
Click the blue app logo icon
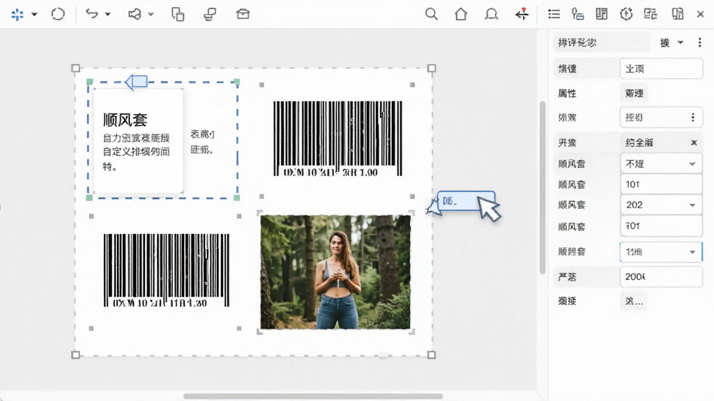[x=17, y=15]
